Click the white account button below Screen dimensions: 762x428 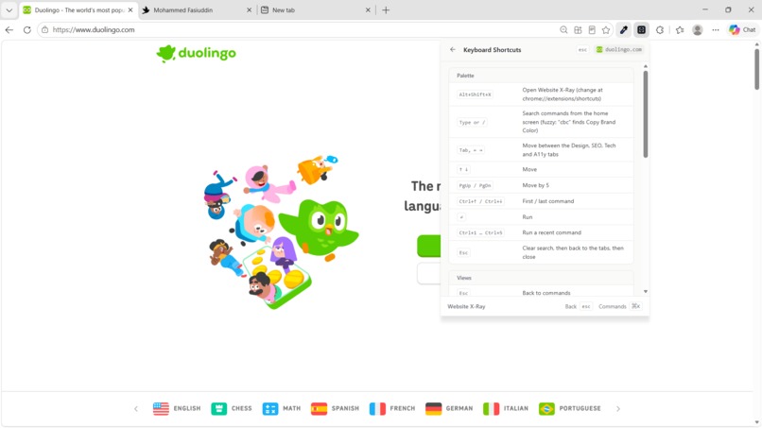pyautogui.click(x=428, y=274)
